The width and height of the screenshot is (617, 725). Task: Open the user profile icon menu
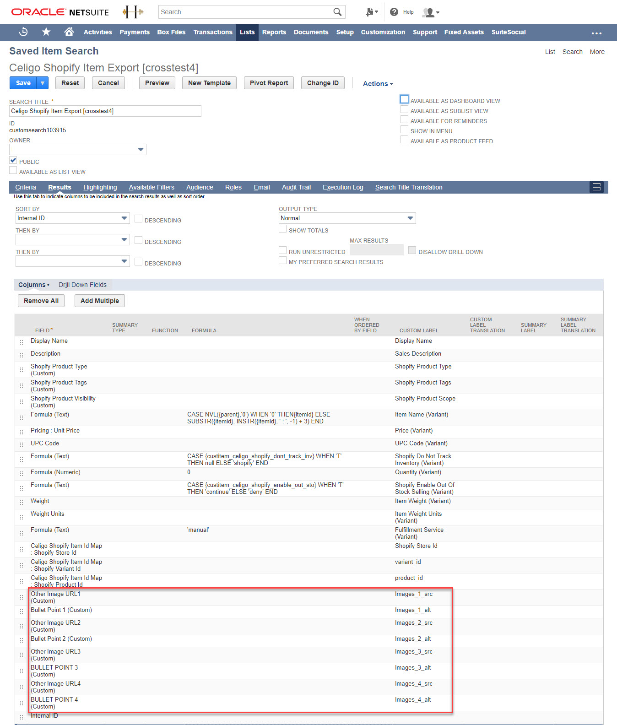click(431, 12)
